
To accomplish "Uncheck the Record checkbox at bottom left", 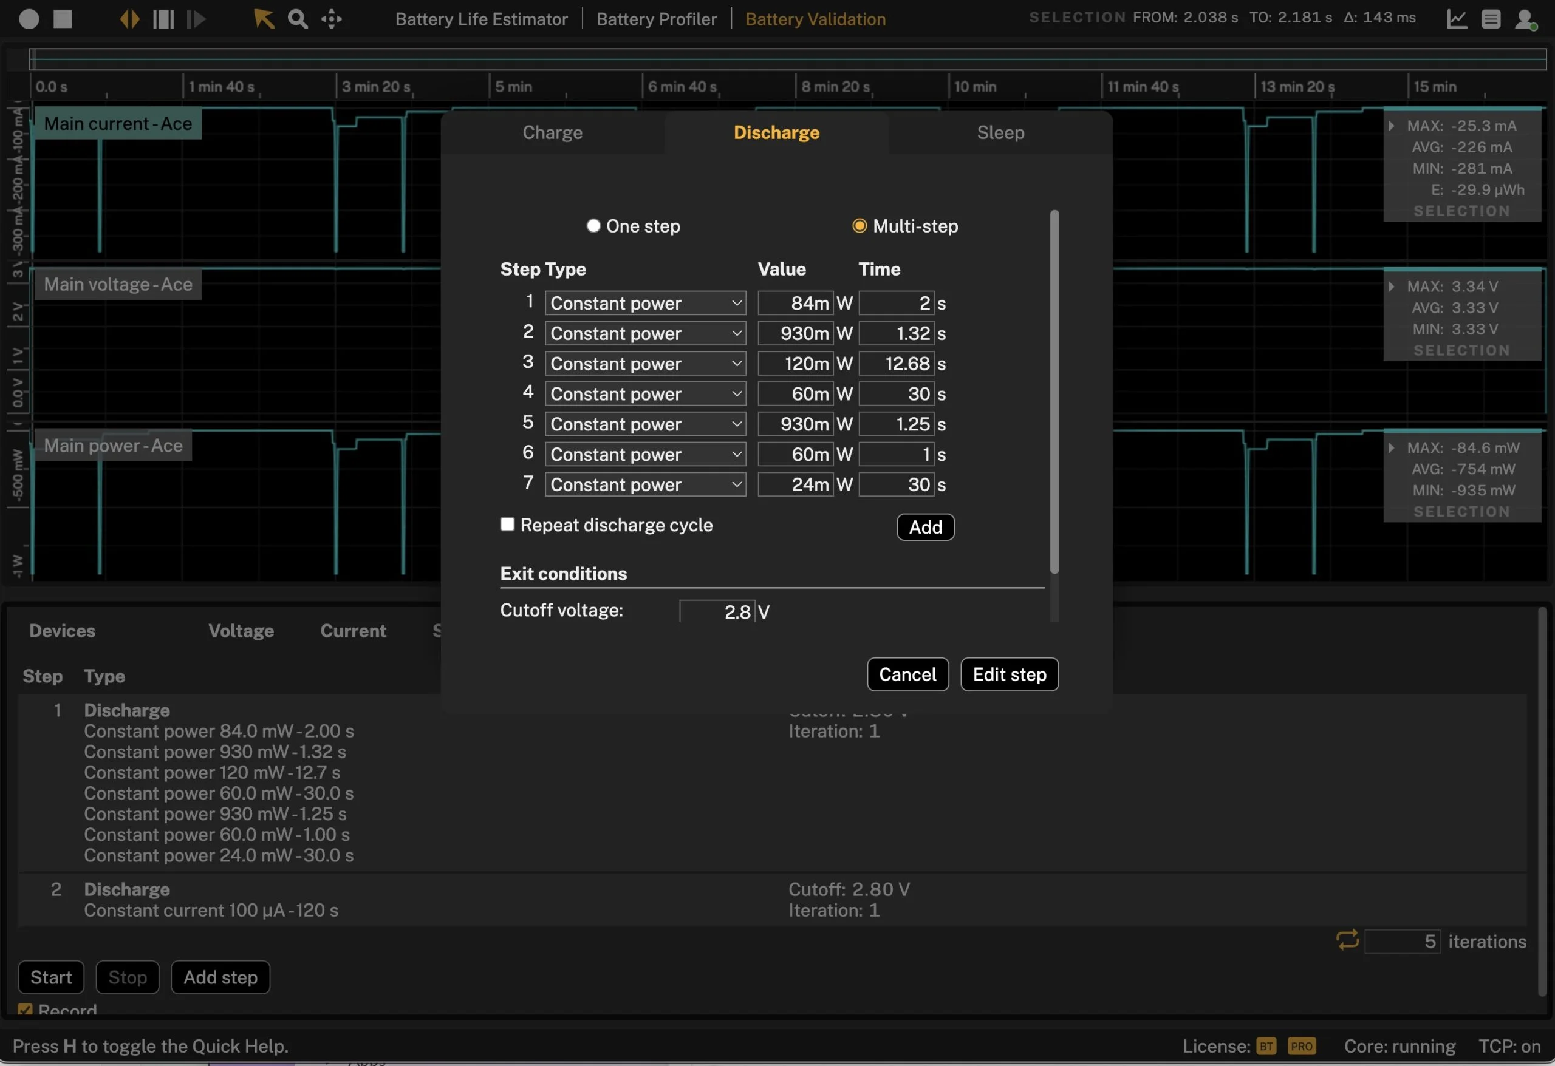I will (26, 1009).
